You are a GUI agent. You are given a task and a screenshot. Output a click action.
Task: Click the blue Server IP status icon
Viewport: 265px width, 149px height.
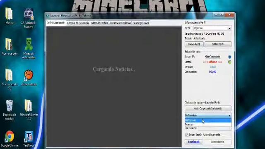(229, 57)
